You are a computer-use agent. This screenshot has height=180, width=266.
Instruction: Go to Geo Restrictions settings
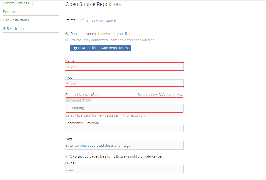tap(16, 20)
